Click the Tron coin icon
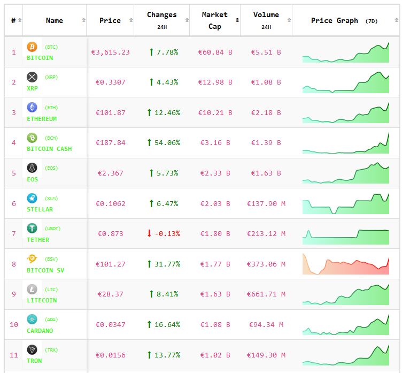Viewport: 402px width, 373px height. 32,350
